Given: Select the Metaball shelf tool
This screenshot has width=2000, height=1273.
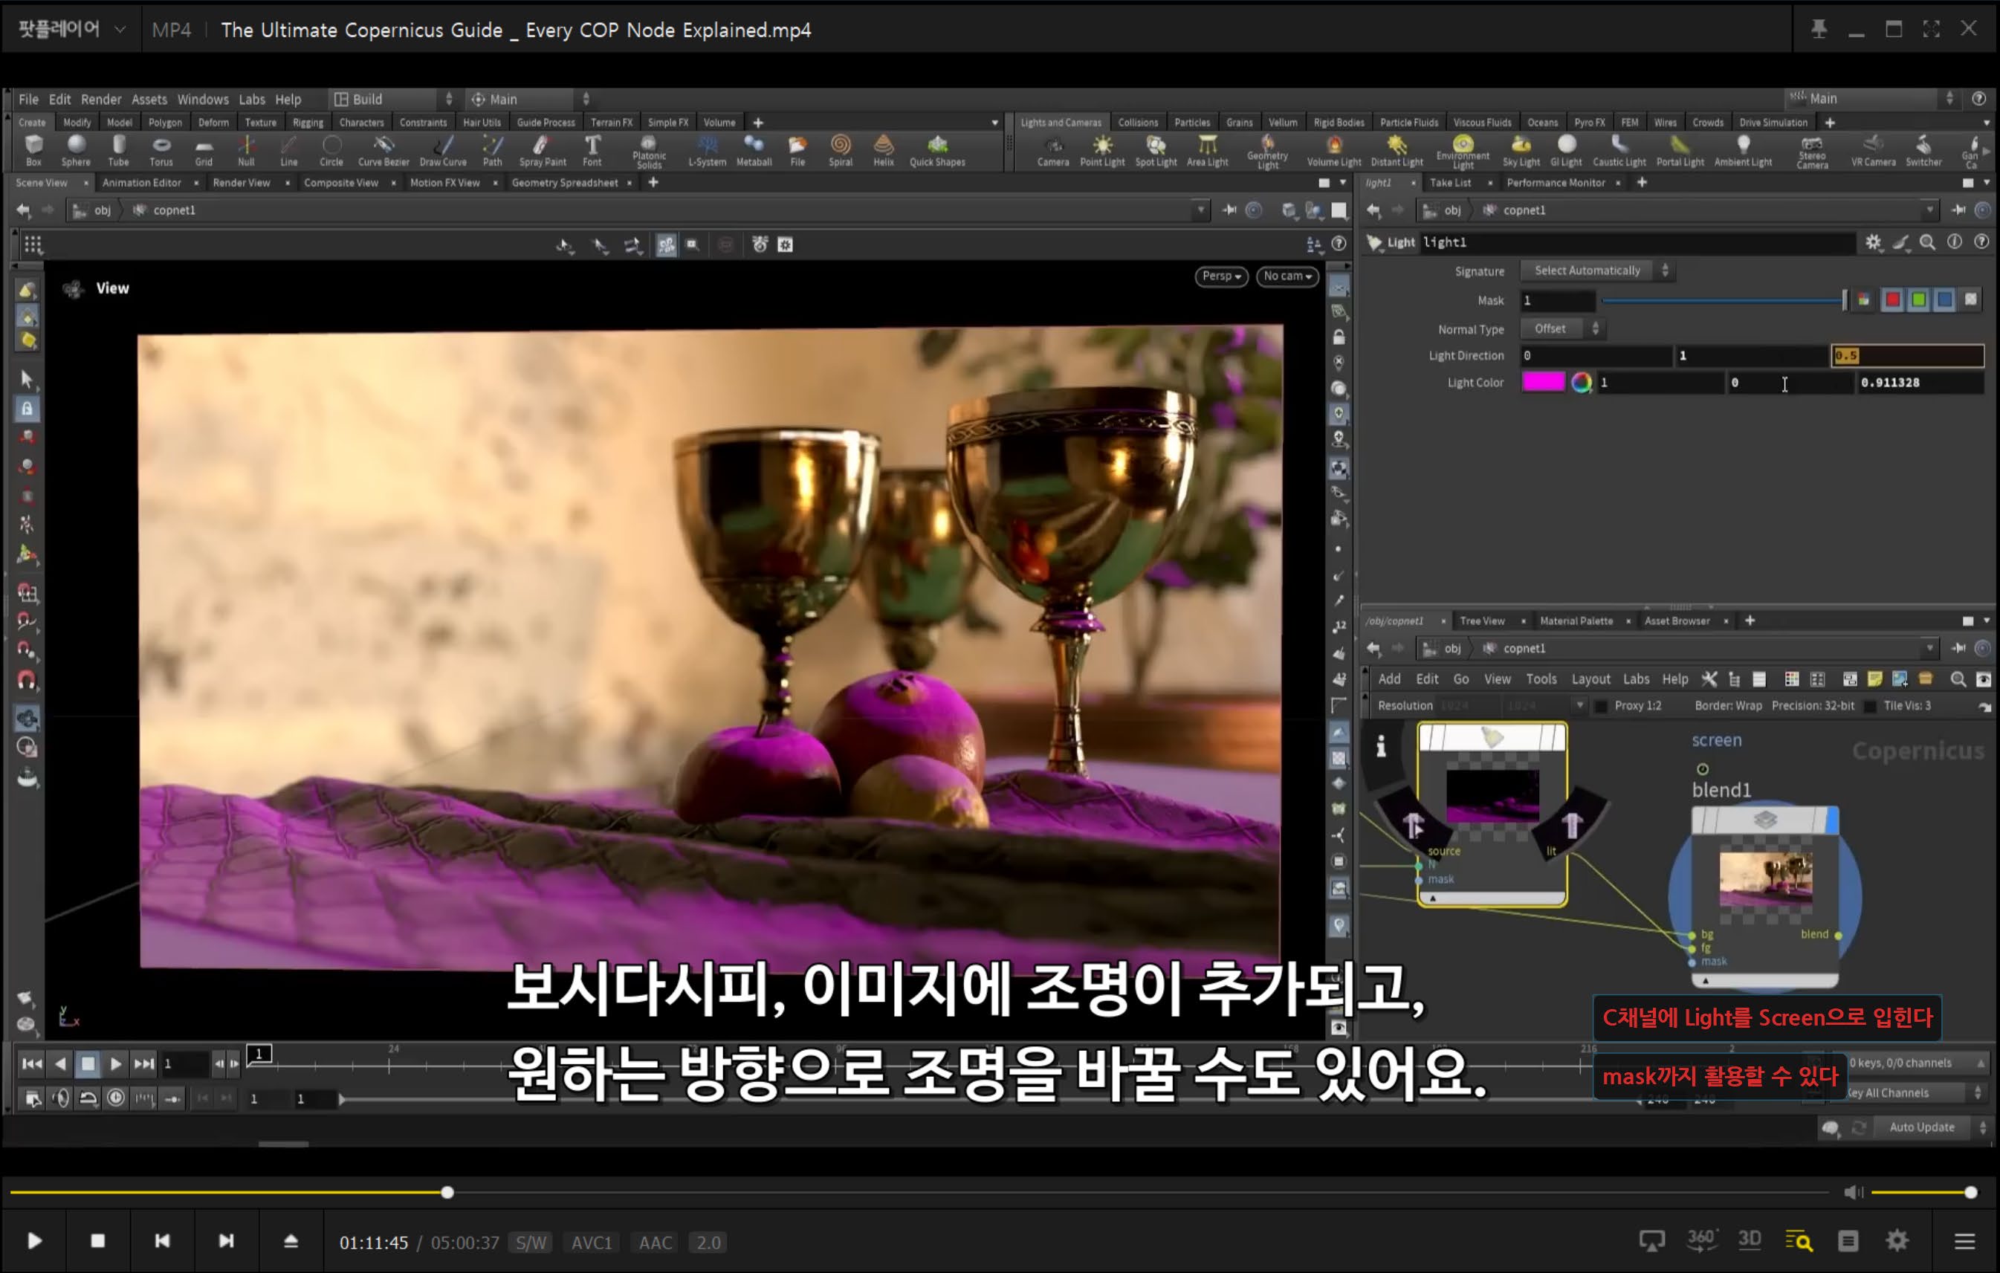Looking at the screenshot, I should [x=754, y=151].
